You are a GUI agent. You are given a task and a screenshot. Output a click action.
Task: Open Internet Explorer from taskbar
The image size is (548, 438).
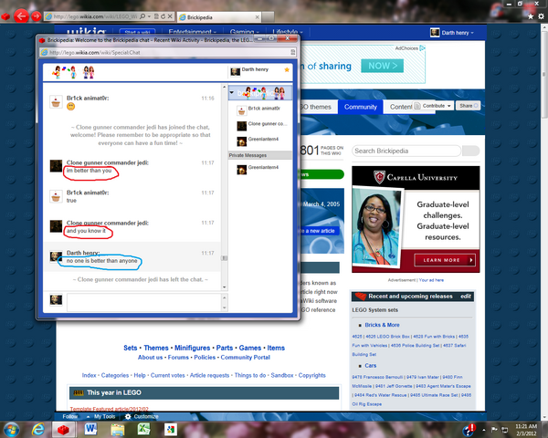click(37, 429)
